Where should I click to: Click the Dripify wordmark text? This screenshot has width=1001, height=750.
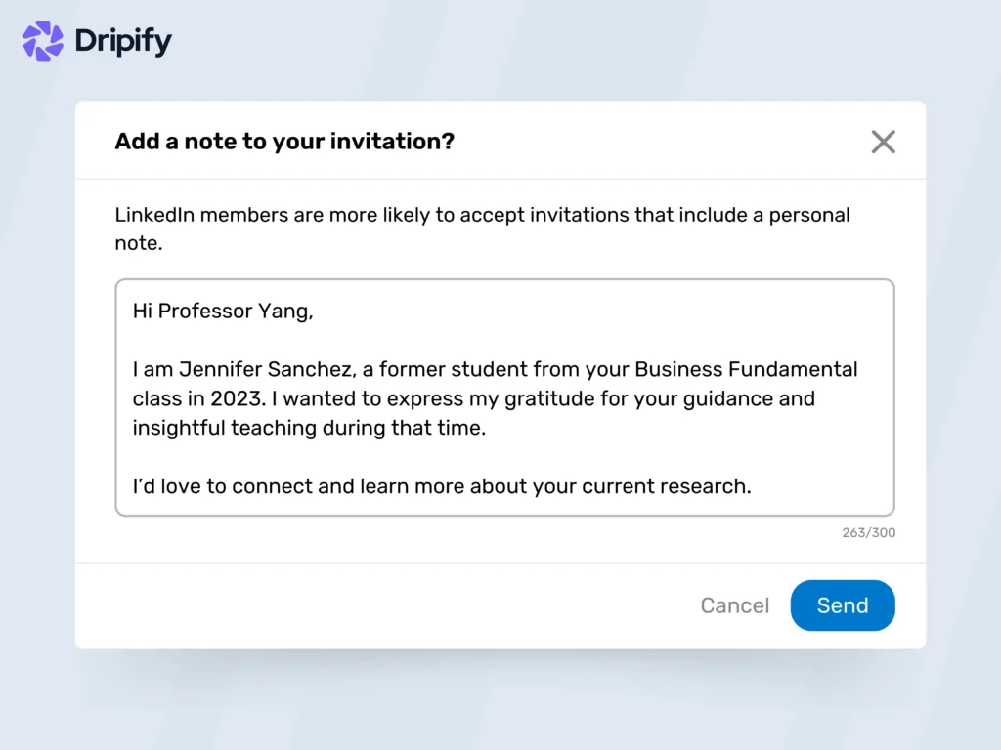click(x=123, y=40)
